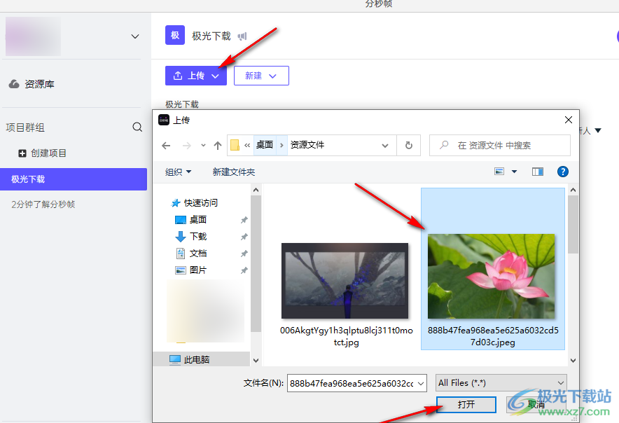Select the 006AkgtYgy1h3qlptu8lcj311t0motct.jpg thumbnail

(345, 281)
